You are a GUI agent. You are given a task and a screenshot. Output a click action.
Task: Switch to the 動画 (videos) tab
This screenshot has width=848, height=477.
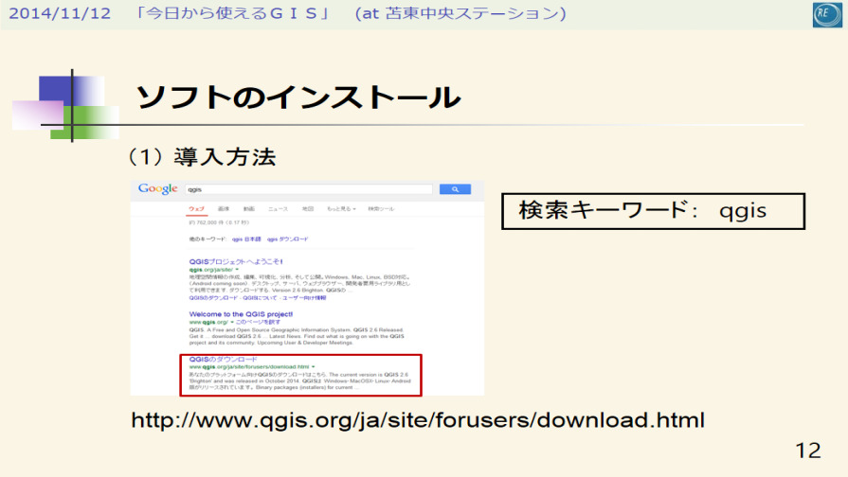tap(249, 208)
